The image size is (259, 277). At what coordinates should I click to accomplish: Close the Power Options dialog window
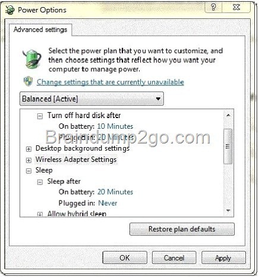(236, 7)
